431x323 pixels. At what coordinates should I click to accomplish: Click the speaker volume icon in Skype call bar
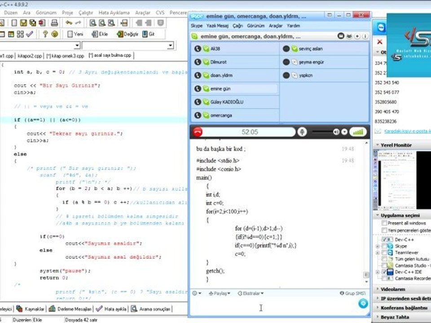pyautogui.click(x=336, y=132)
